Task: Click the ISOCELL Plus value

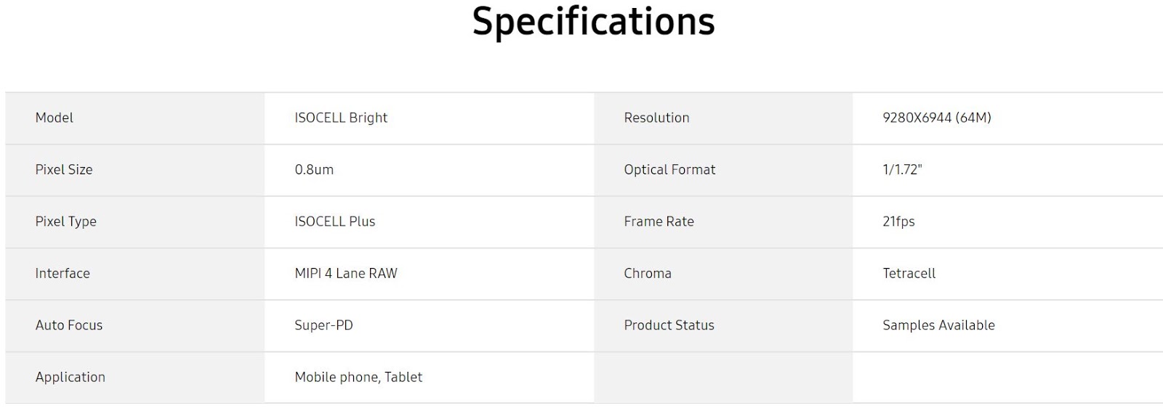Action: click(335, 221)
